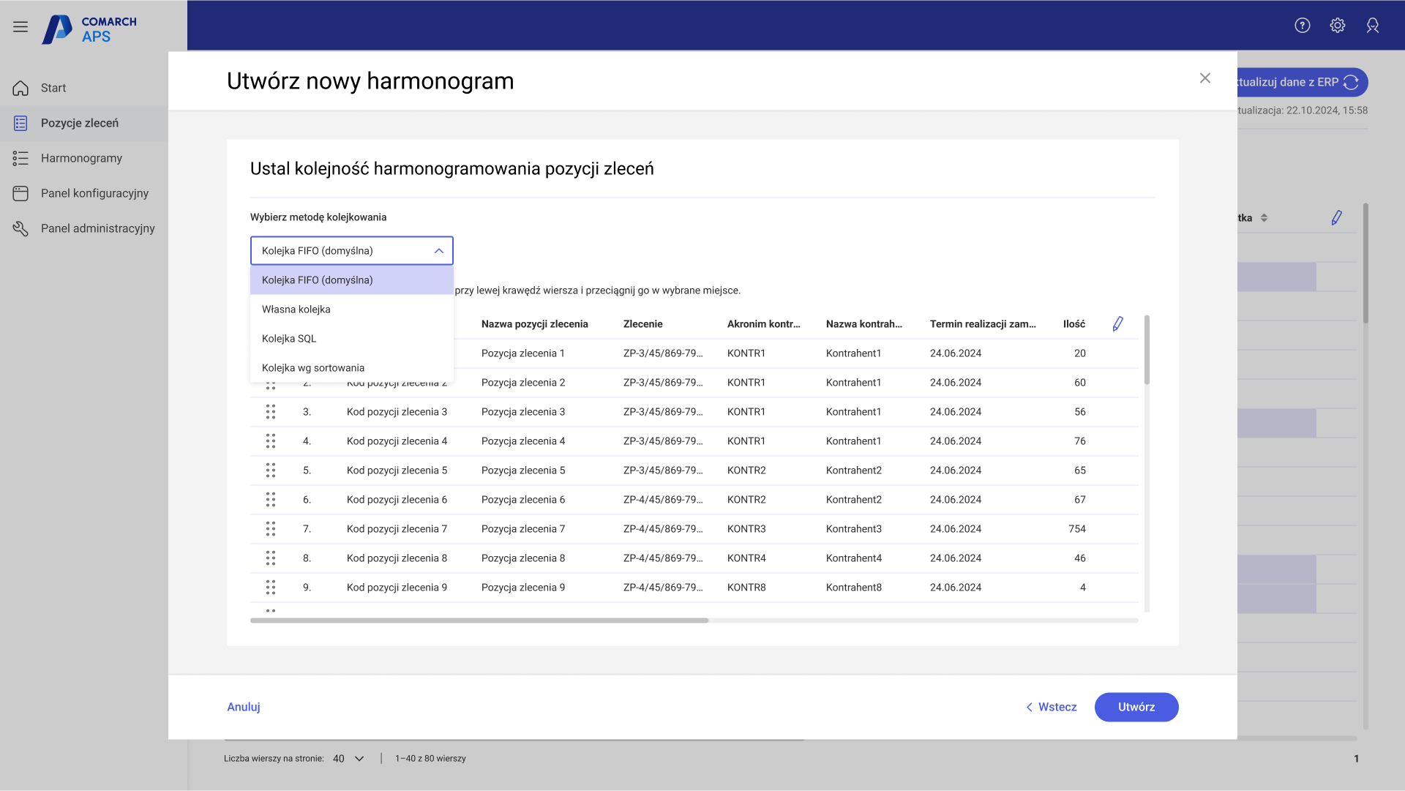Screen dimensions: 1405x791
Task: Open Harmonogramy in sidebar
Action: point(81,158)
